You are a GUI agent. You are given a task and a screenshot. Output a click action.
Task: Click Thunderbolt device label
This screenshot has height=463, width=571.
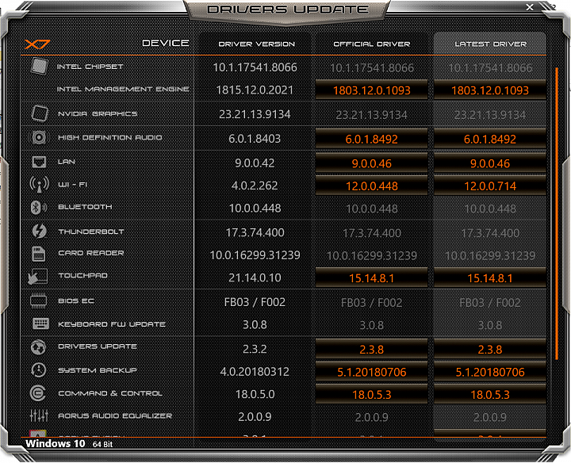(x=91, y=231)
